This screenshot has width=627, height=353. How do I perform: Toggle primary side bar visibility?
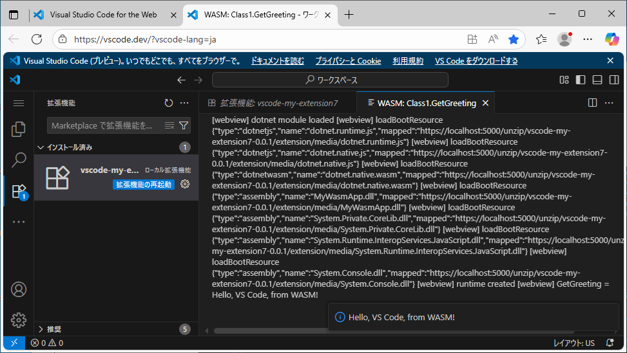[x=581, y=80]
